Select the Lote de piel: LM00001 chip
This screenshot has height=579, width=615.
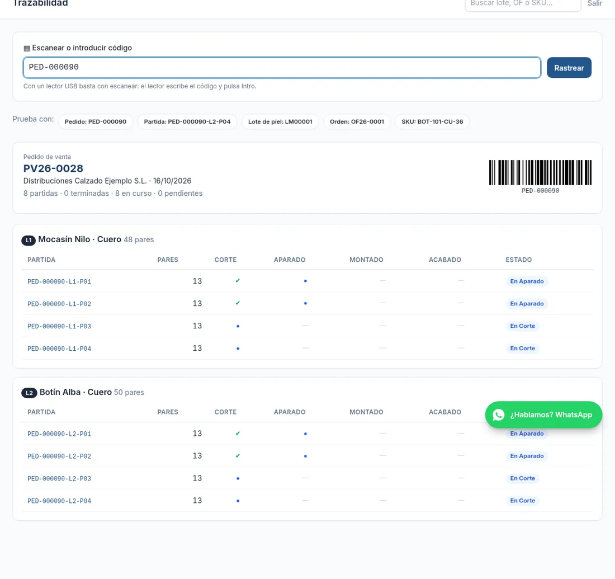click(x=280, y=122)
